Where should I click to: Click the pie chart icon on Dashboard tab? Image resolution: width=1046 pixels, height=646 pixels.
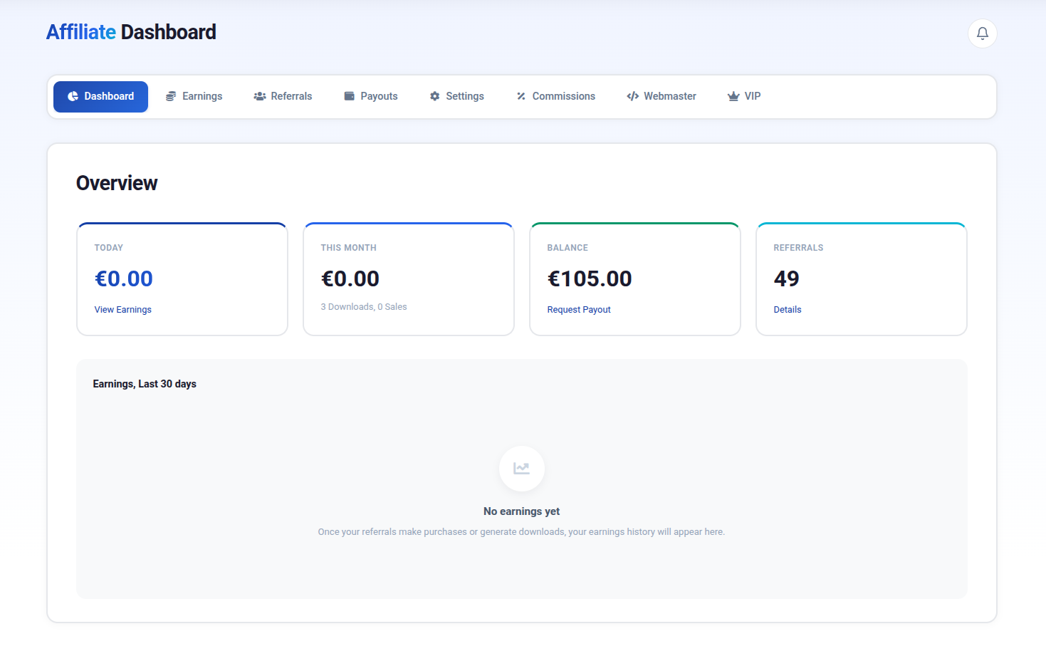73,96
